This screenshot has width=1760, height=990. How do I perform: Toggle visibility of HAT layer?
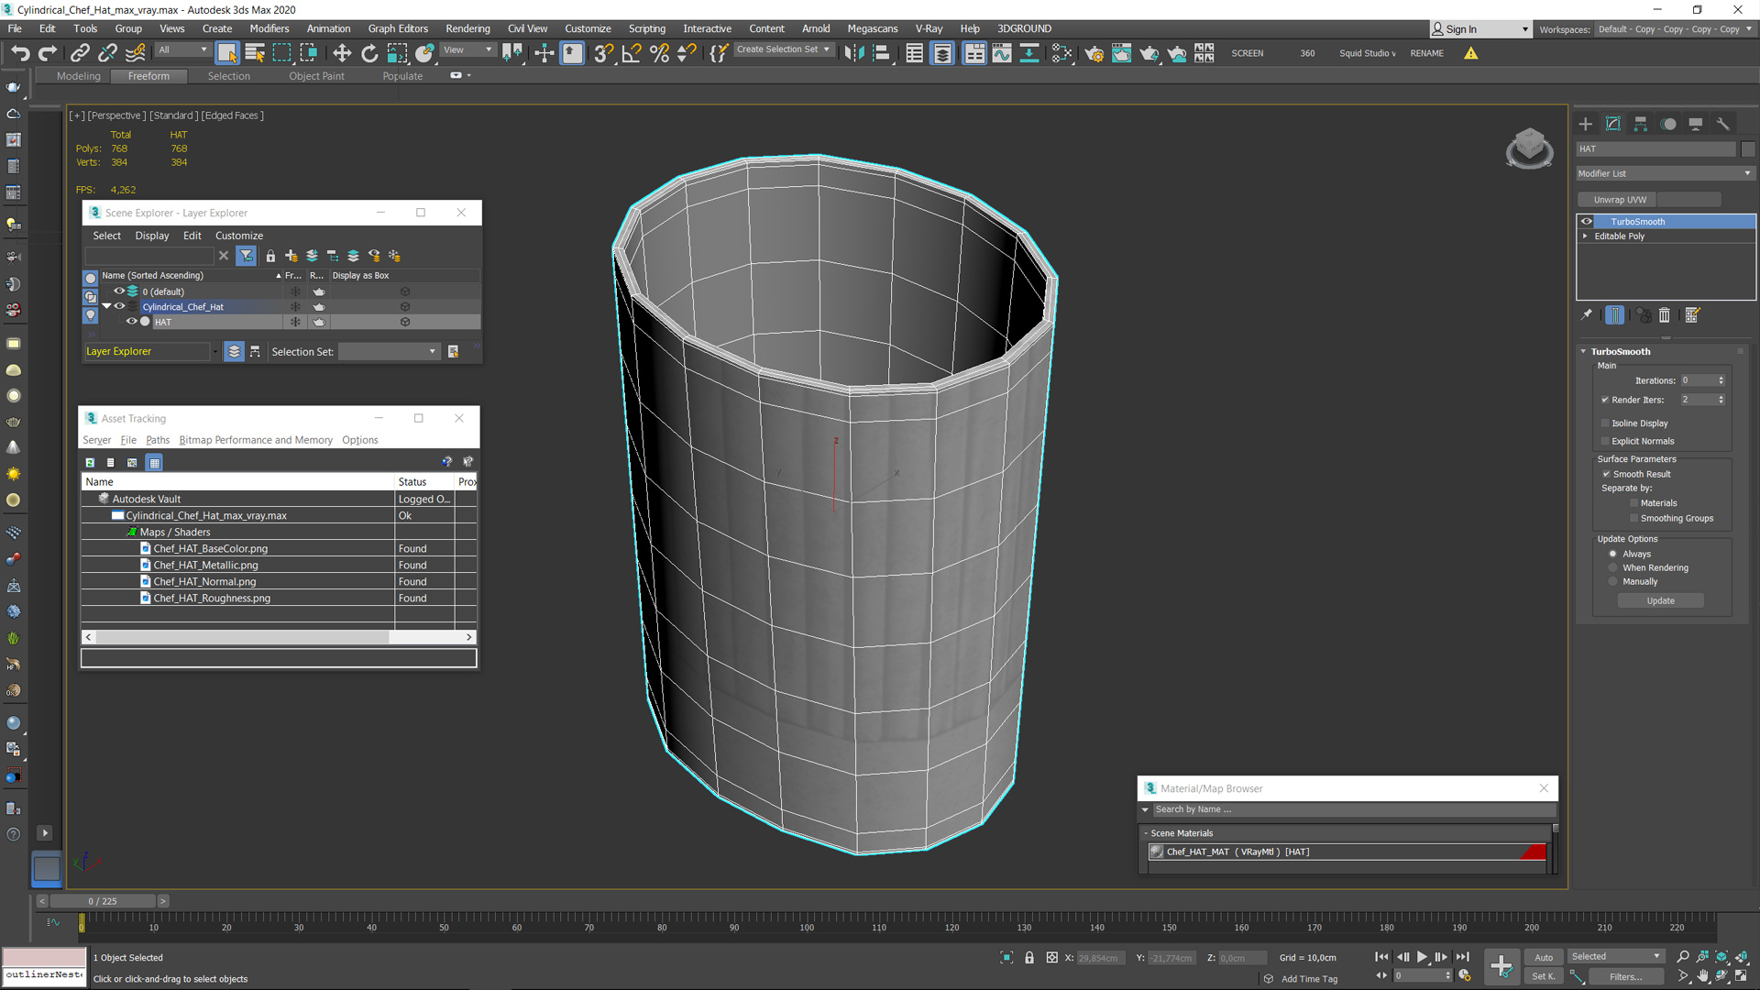pyautogui.click(x=132, y=323)
